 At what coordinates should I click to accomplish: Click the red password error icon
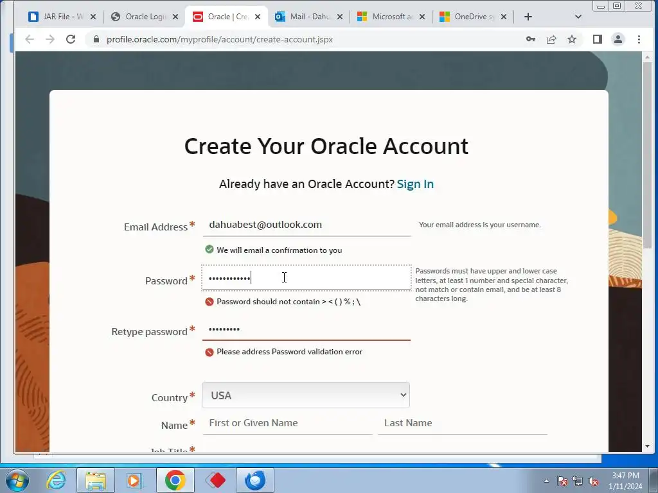[x=209, y=302]
